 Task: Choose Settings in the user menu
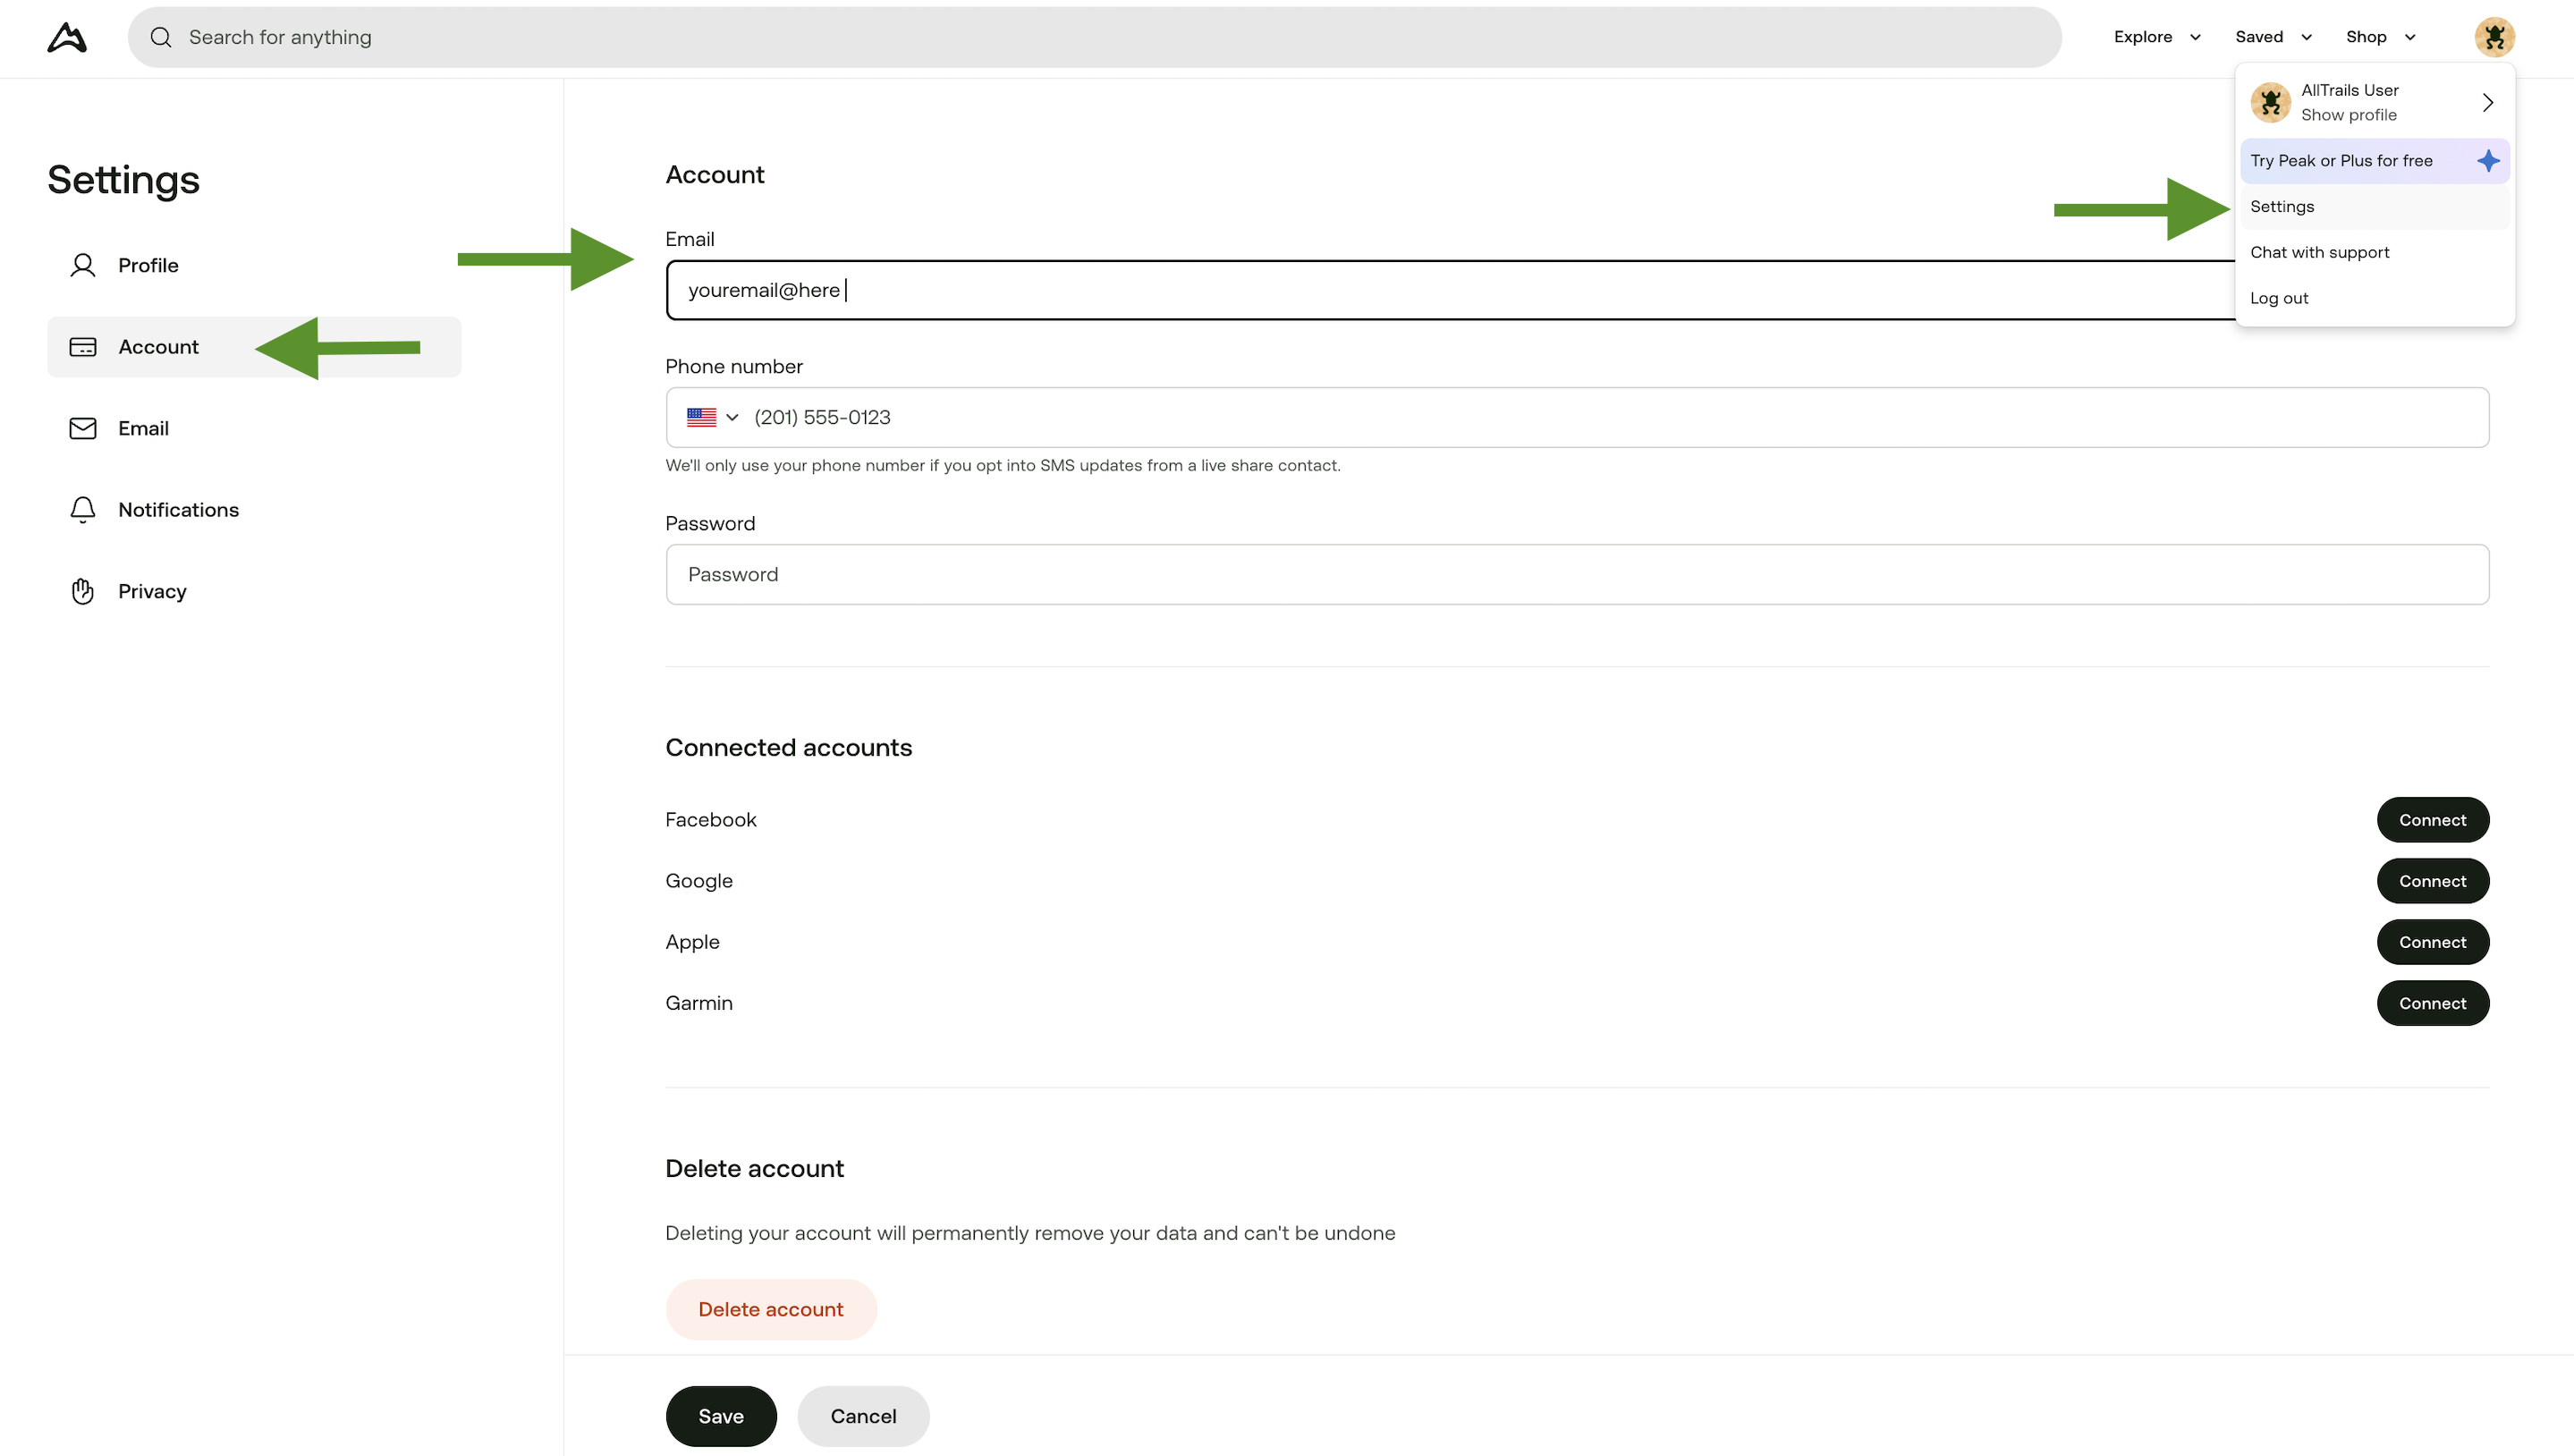[x=2374, y=207]
